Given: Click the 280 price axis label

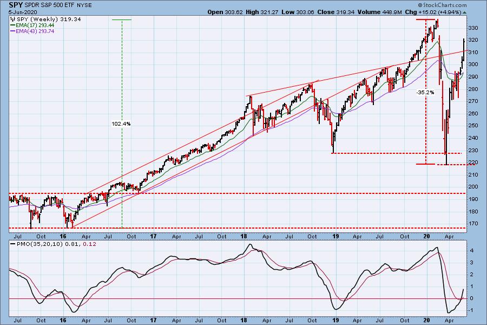Looking at the screenshot, I should pyautogui.click(x=473, y=89).
